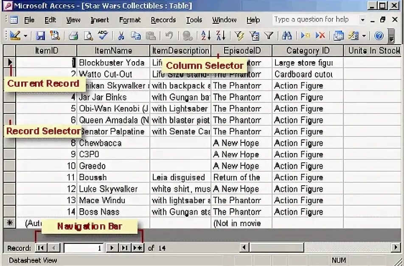
Task: Open the File menu
Action: coord(29,20)
